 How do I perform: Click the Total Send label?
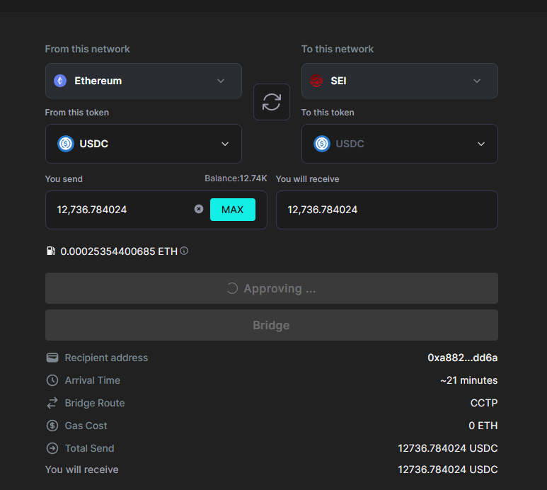point(89,448)
